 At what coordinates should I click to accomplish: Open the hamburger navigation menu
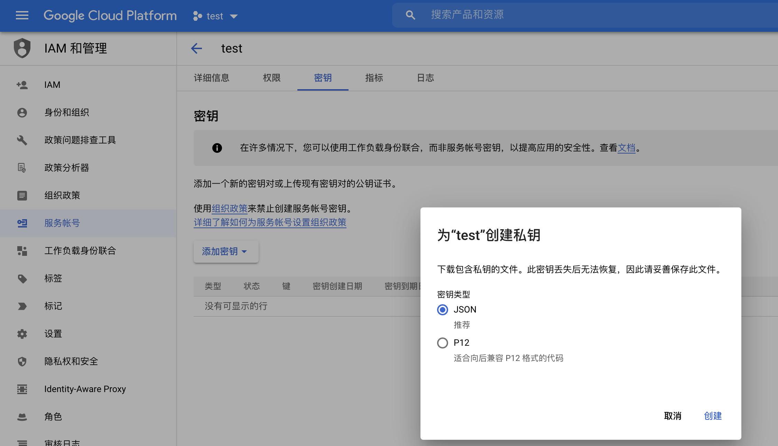coord(22,15)
